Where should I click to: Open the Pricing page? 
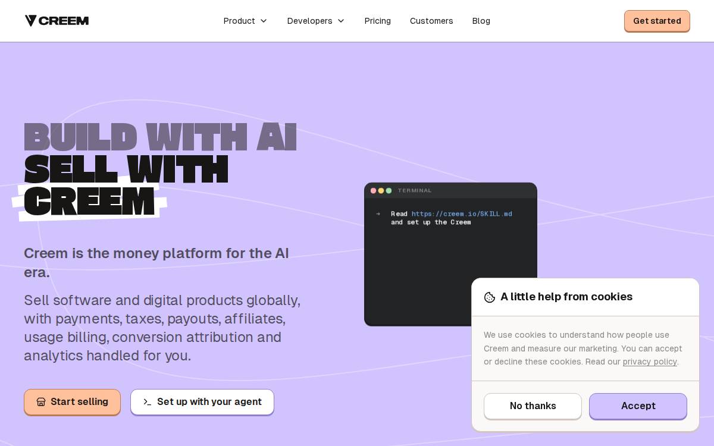click(x=378, y=21)
